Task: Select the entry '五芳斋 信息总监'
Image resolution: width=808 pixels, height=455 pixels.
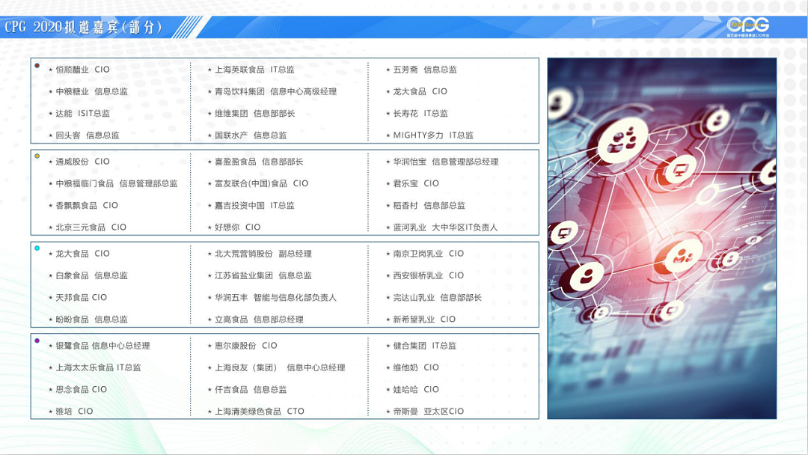Action: 425,70
